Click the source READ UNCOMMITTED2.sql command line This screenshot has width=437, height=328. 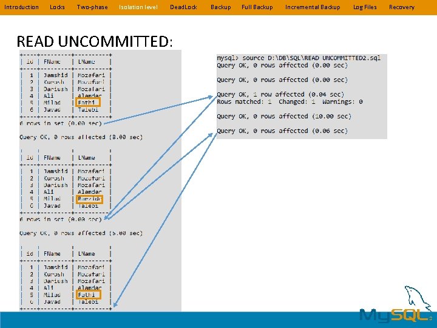click(x=299, y=58)
